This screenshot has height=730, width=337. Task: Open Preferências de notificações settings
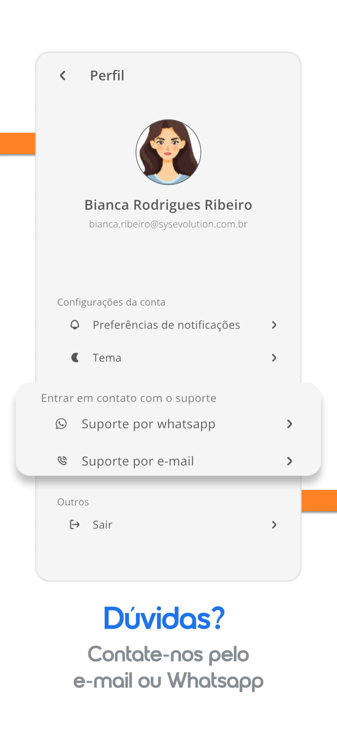(173, 325)
